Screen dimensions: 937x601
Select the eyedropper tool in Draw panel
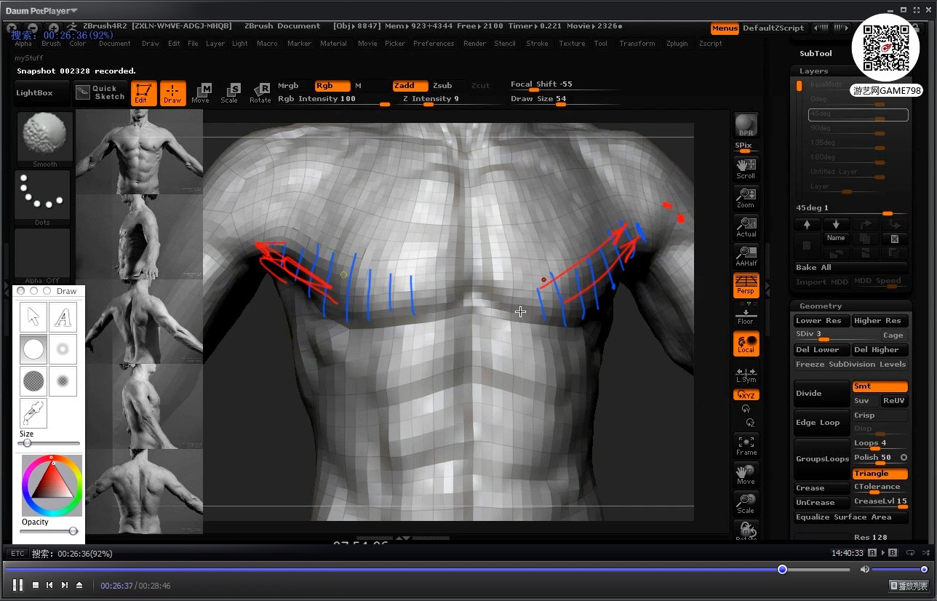click(x=33, y=413)
